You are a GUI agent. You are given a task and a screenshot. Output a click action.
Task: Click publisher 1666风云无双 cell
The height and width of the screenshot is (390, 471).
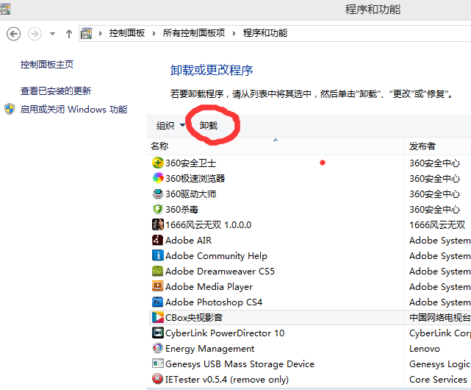tap(437, 224)
